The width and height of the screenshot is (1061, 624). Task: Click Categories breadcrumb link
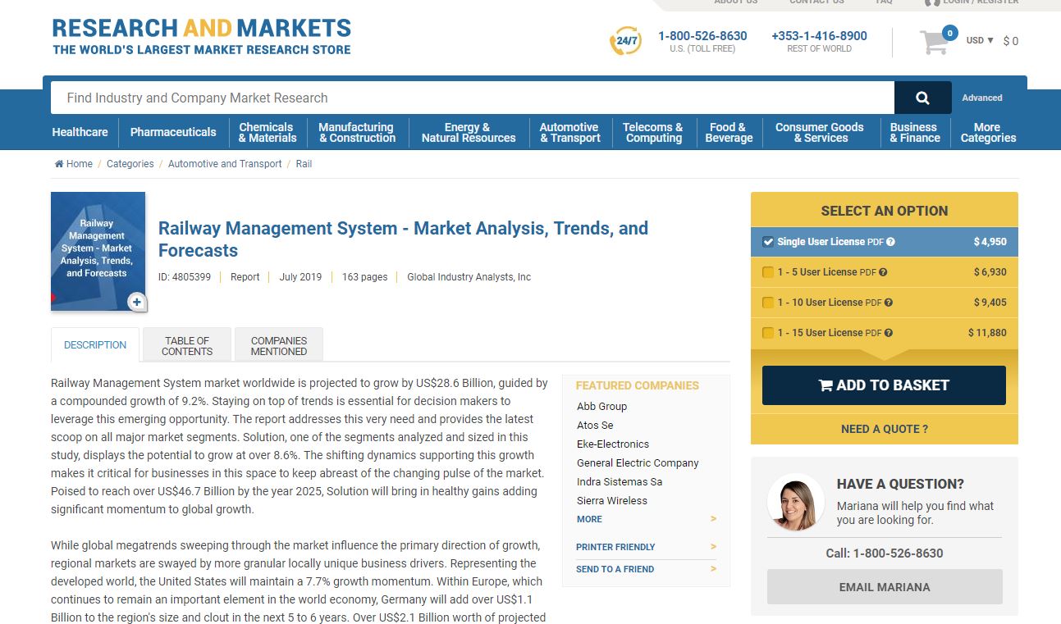tap(130, 164)
